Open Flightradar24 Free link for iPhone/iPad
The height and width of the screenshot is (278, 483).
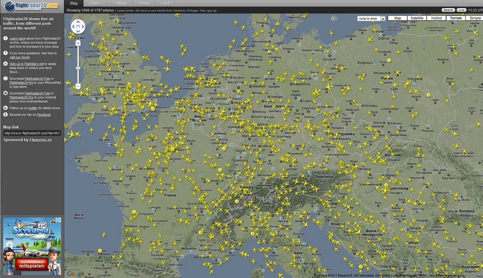37,79
